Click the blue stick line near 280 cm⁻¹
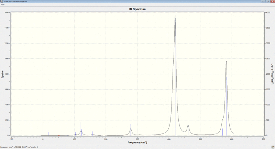This screenshot has width=275, height=149. (x=131, y=130)
